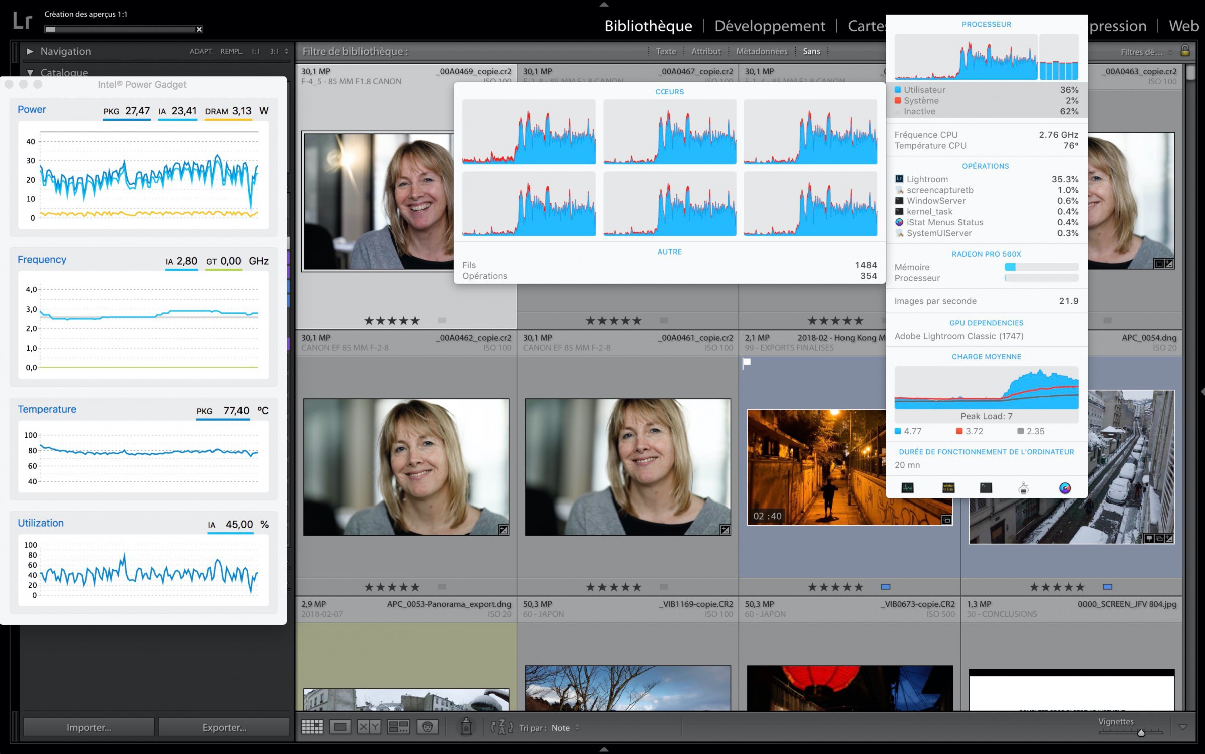Viewport: 1205px width, 754px height.
Task: Click crop badge on _00A0463_copie.cr2 thumbnail
Action: tap(1159, 263)
